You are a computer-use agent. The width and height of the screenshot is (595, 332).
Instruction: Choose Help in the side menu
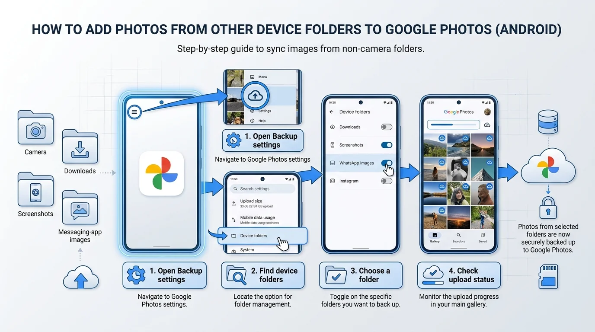coord(262,121)
